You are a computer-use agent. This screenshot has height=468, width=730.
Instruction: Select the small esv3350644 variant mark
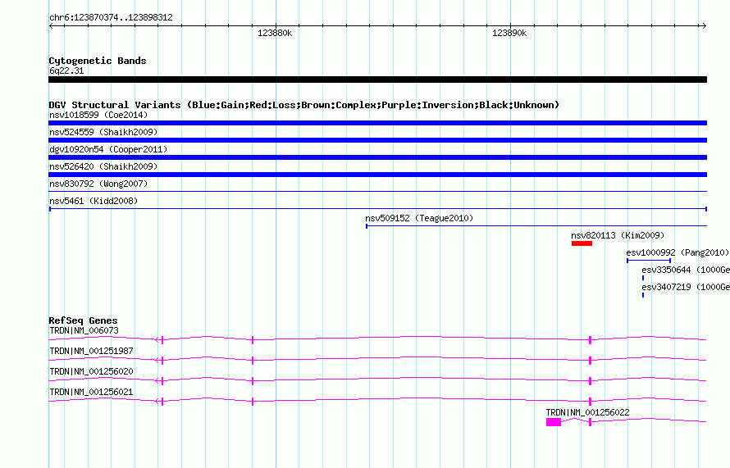point(643,278)
